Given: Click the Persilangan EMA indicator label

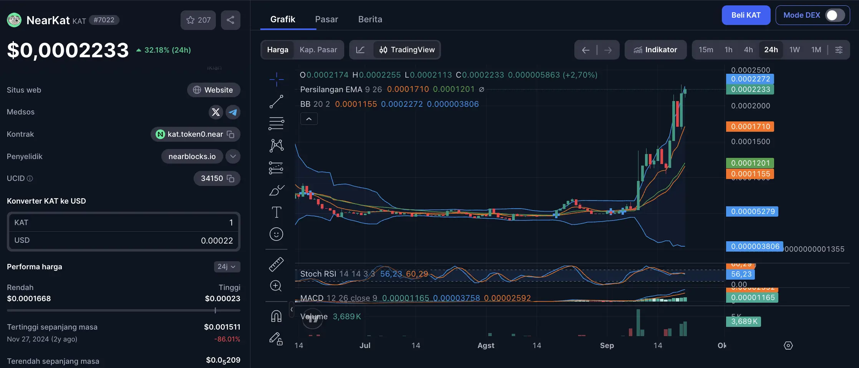Looking at the screenshot, I should pyautogui.click(x=331, y=90).
